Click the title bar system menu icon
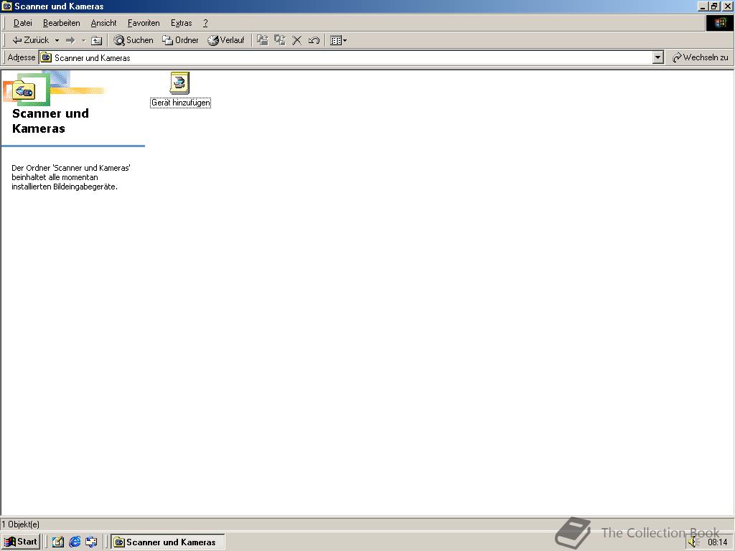The height and width of the screenshot is (551, 735). tap(7, 6)
